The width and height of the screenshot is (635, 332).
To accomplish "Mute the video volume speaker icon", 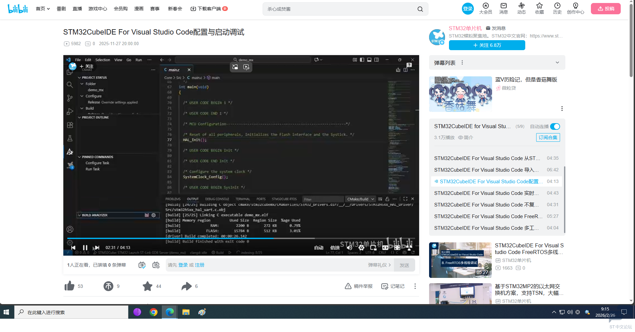I will tap(349, 248).
